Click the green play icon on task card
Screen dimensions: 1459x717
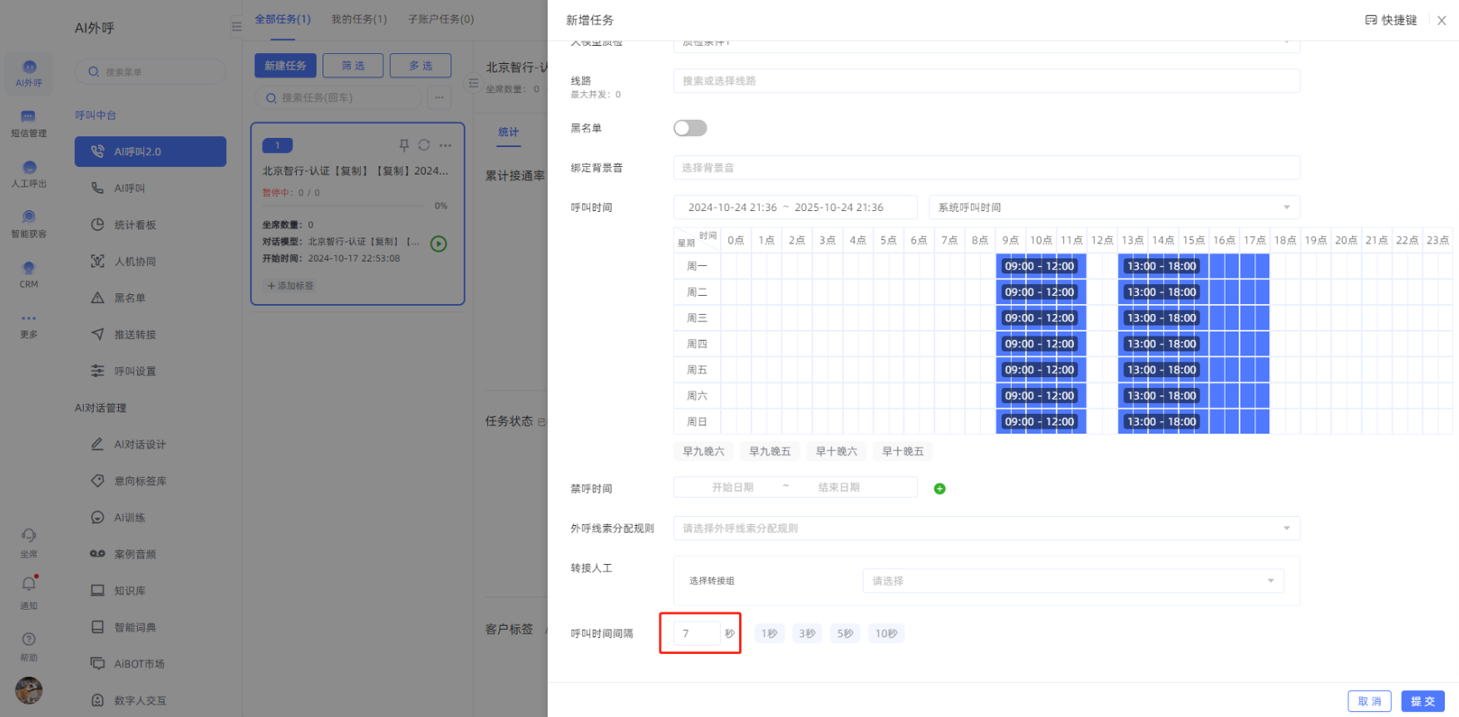click(x=438, y=243)
